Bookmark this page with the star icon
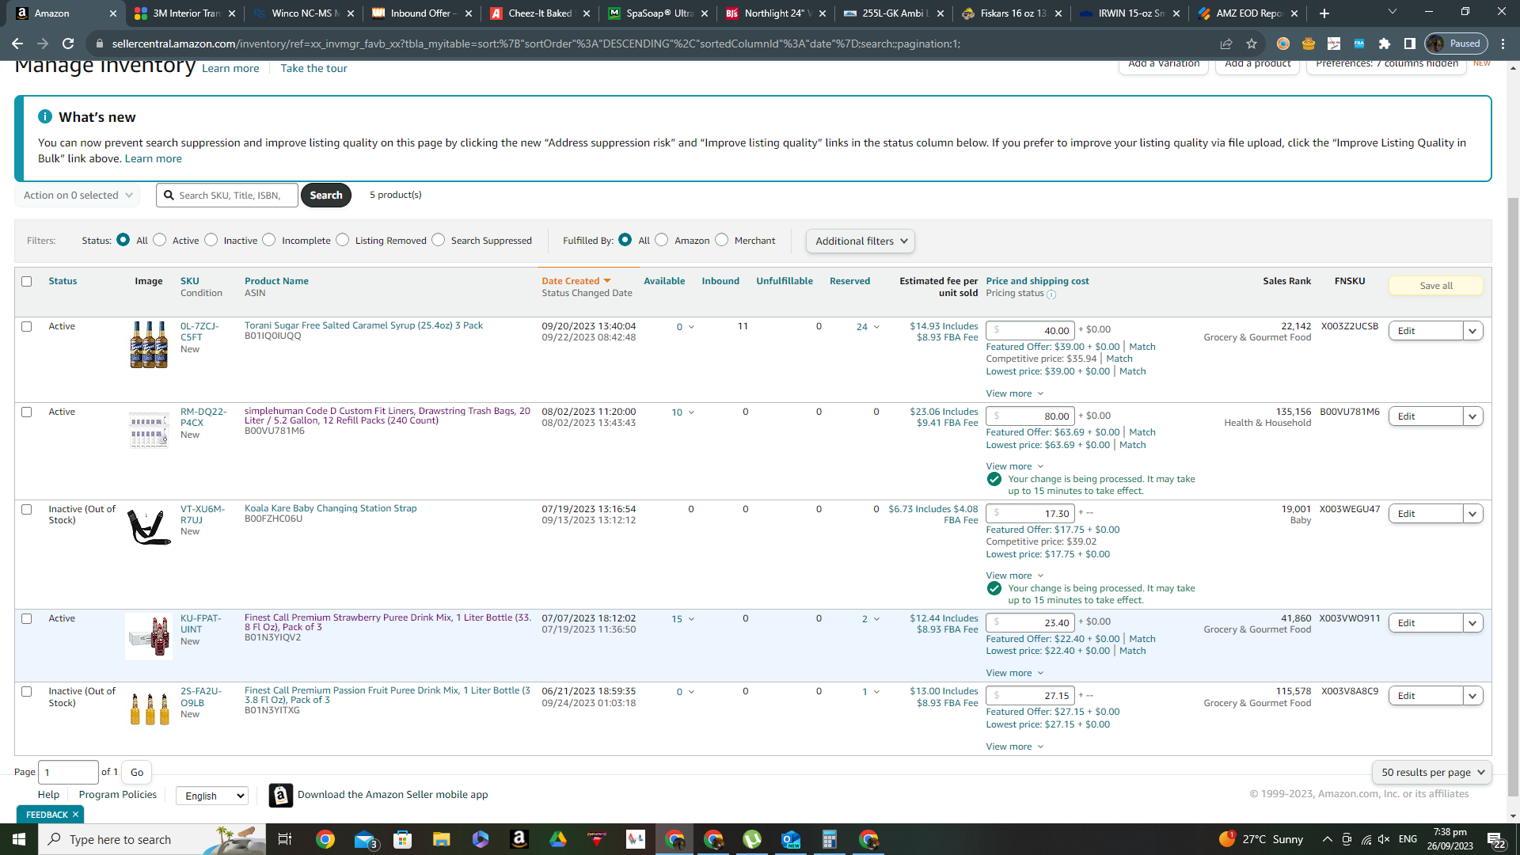Viewport: 1520px width, 855px height. tap(1252, 44)
